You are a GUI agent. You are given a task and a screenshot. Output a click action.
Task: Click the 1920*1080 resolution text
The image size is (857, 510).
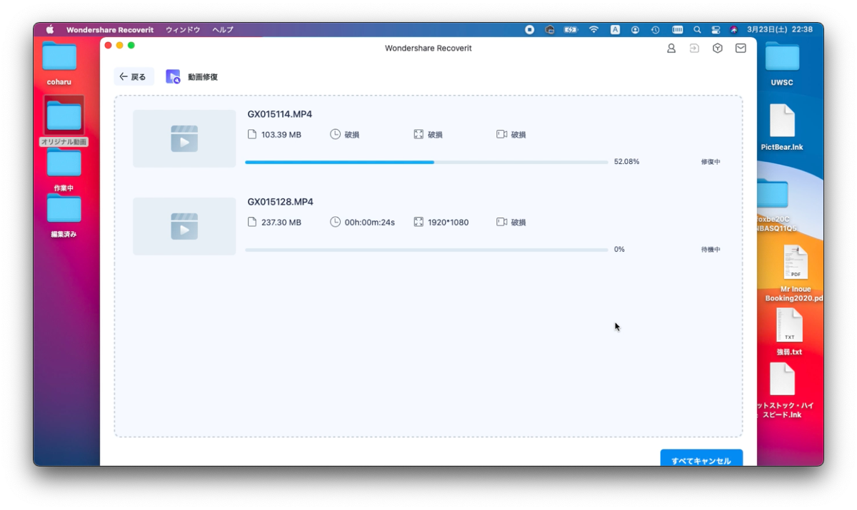(448, 222)
